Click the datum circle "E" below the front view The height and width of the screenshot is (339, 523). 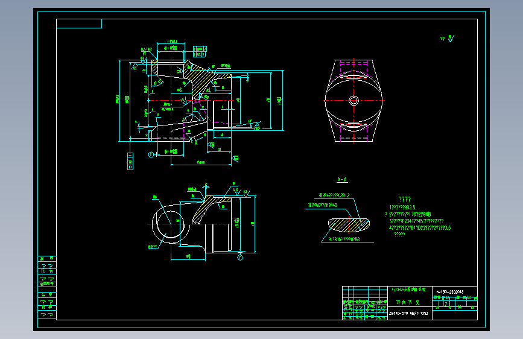pos(151,154)
